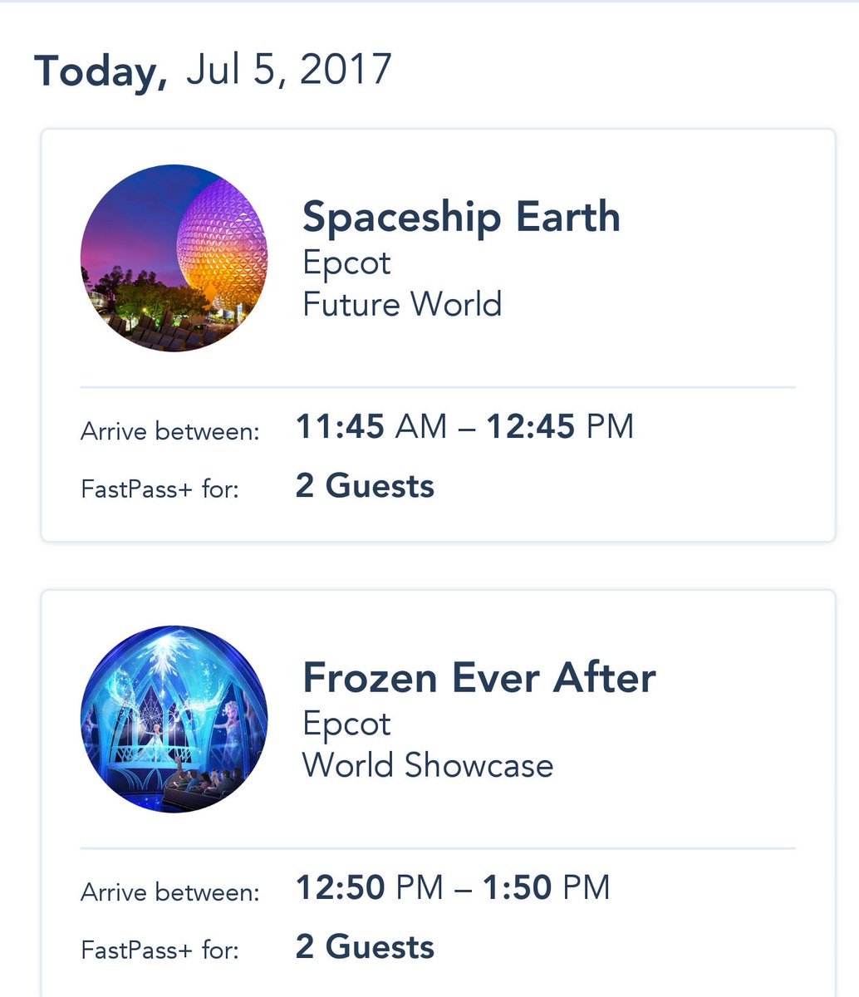Screen dimensions: 859x997
Task: Open the Spaceship Earth title
Action: tap(461, 218)
